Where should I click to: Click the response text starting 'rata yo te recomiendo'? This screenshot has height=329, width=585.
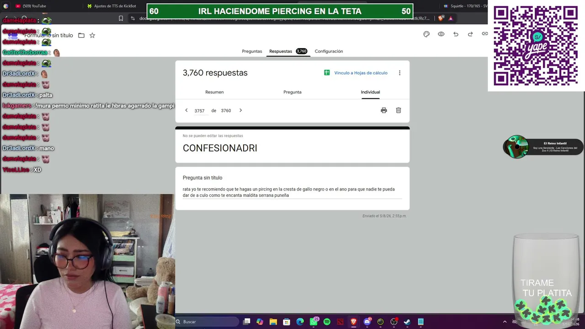289,192
